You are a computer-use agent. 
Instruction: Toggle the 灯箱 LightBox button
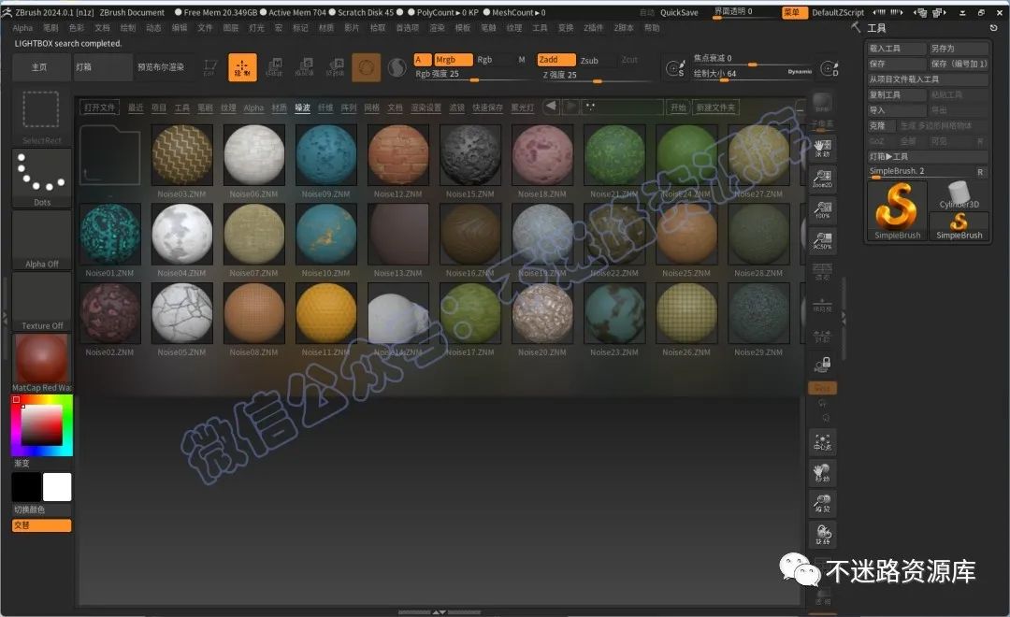[x=103, y=67]
